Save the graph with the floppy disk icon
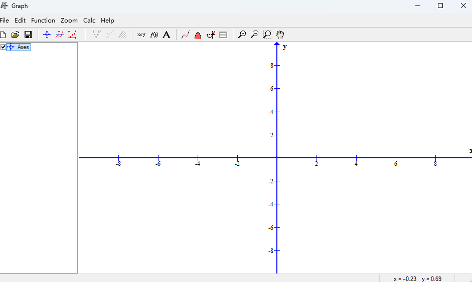This screenshot has height=282, width=472. [28, 35]
